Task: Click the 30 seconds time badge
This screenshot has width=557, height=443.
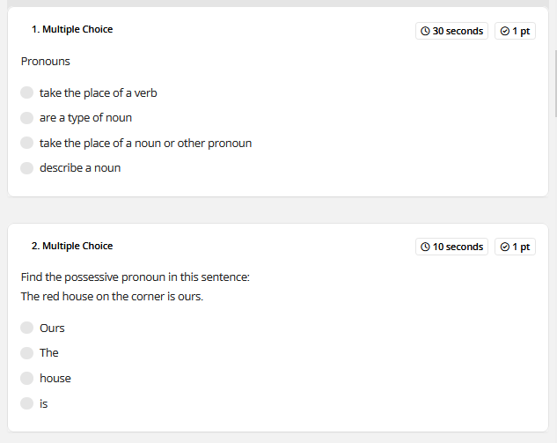Action: pyautogui.click(x=451, y=31)
